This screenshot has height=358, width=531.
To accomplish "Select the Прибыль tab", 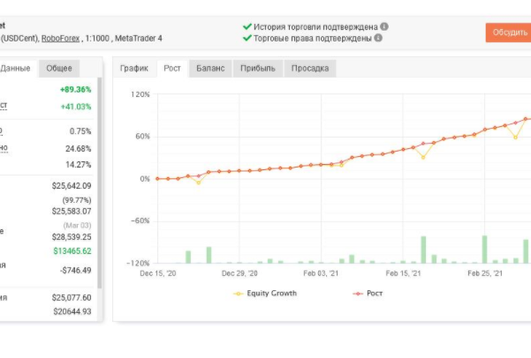I will tap(258, 68).
